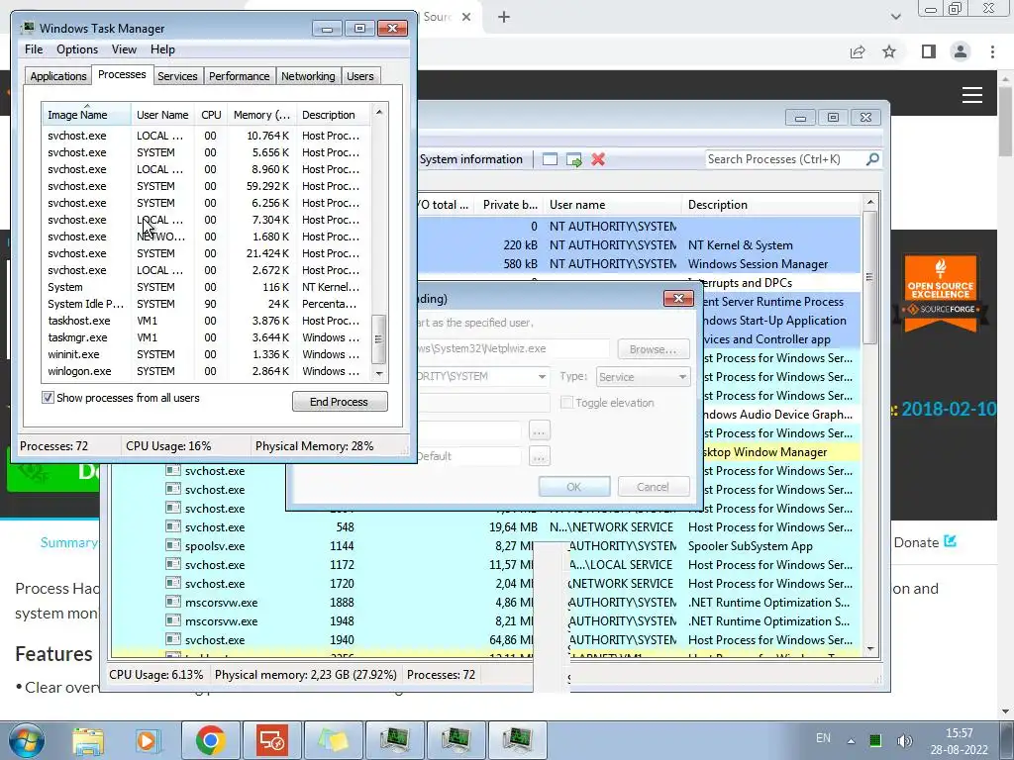Click the Search Processes input field
1014x760 pixels.
[784, 159]
